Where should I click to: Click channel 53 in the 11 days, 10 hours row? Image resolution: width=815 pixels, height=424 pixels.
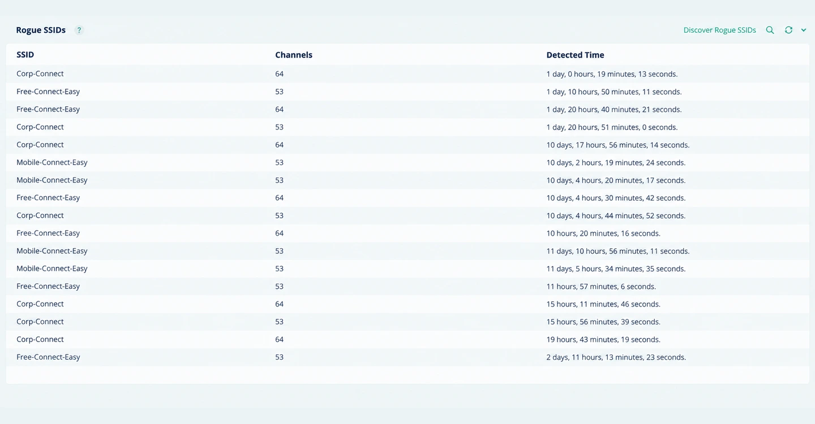pyautogui.click(x=280, y=251)
